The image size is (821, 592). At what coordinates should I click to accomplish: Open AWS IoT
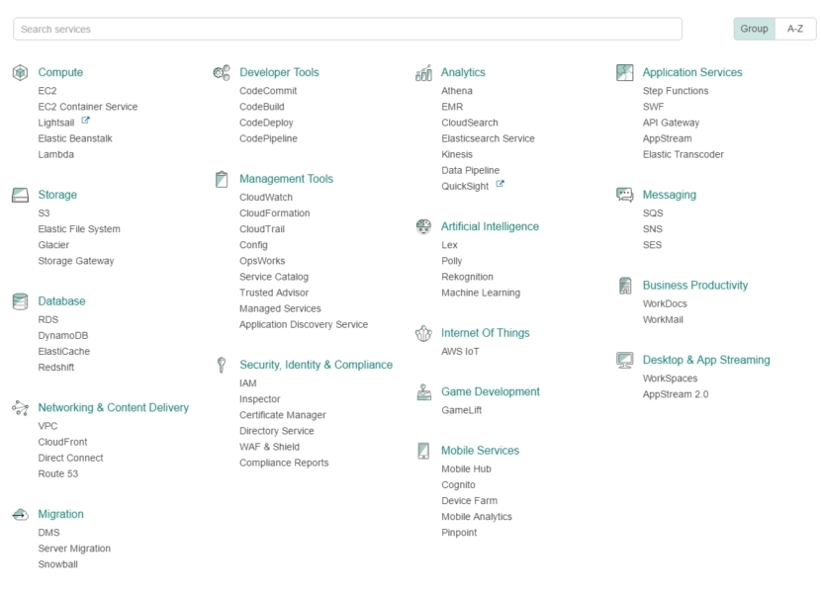[x=460, y=352]
